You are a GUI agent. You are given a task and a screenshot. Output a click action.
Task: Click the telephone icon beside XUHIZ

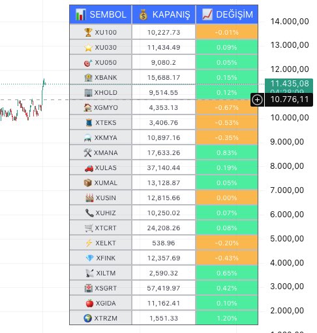pyautogui.click(x=89, y=213)
